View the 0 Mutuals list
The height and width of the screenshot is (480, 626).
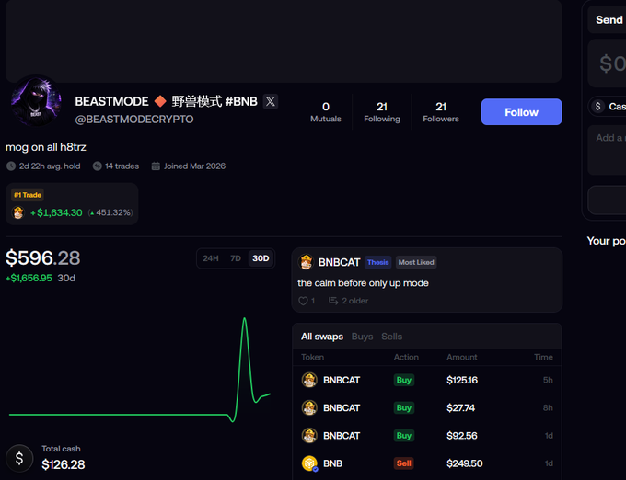326,112
